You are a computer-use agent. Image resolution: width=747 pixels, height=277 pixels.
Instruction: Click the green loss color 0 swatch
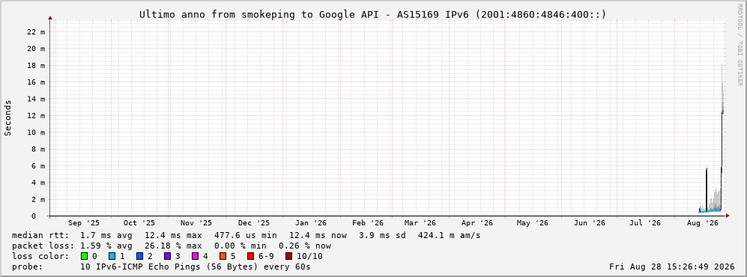(85, 256)
